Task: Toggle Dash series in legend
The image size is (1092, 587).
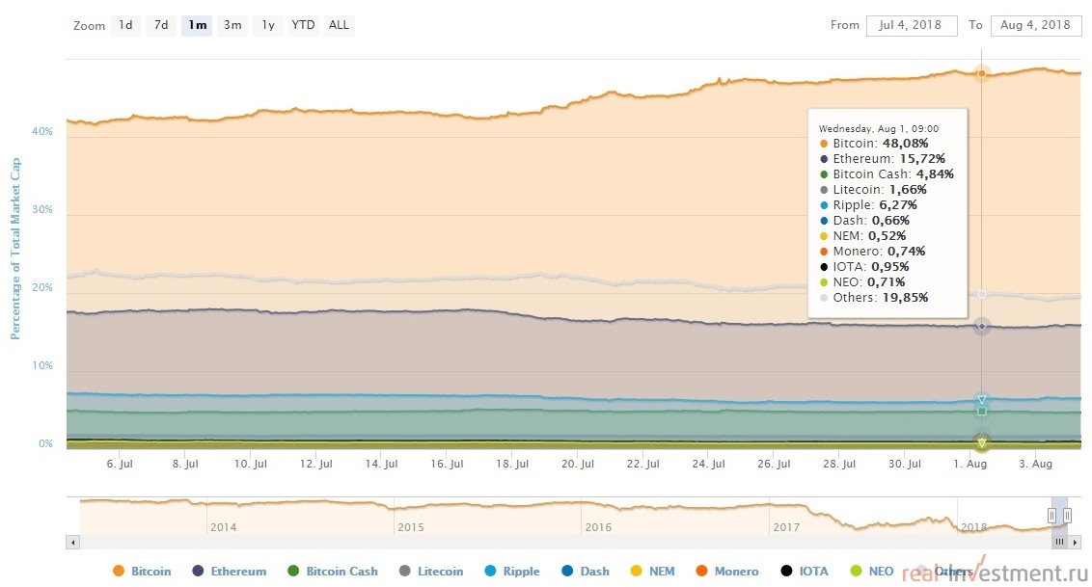Action: click(586, 571)
